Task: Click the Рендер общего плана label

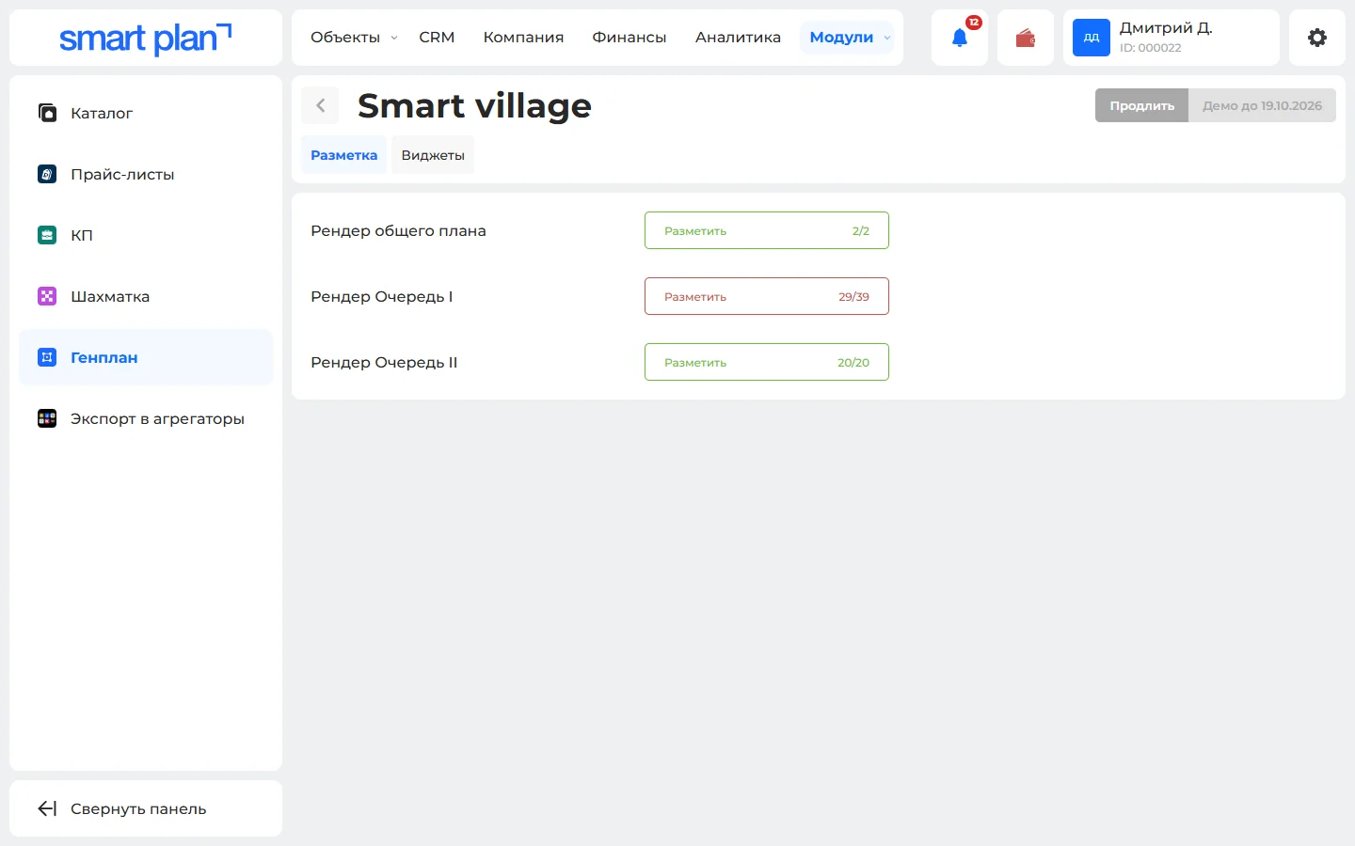Action: 398,231
